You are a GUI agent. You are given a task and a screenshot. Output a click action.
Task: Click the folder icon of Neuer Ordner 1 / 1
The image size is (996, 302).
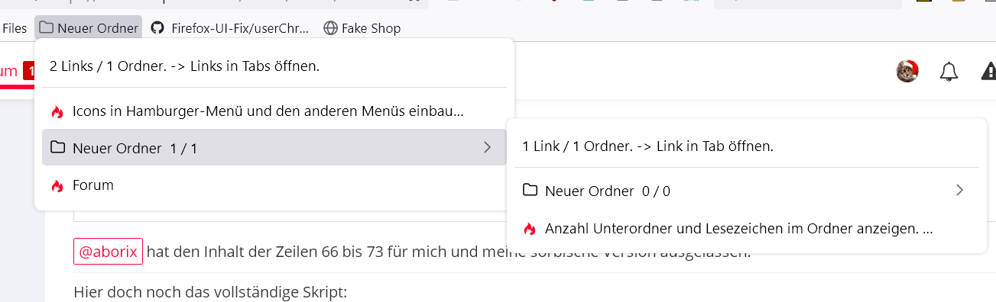[x=57, y=147]
